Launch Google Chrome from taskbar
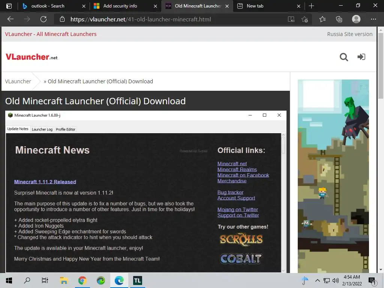 82,280
